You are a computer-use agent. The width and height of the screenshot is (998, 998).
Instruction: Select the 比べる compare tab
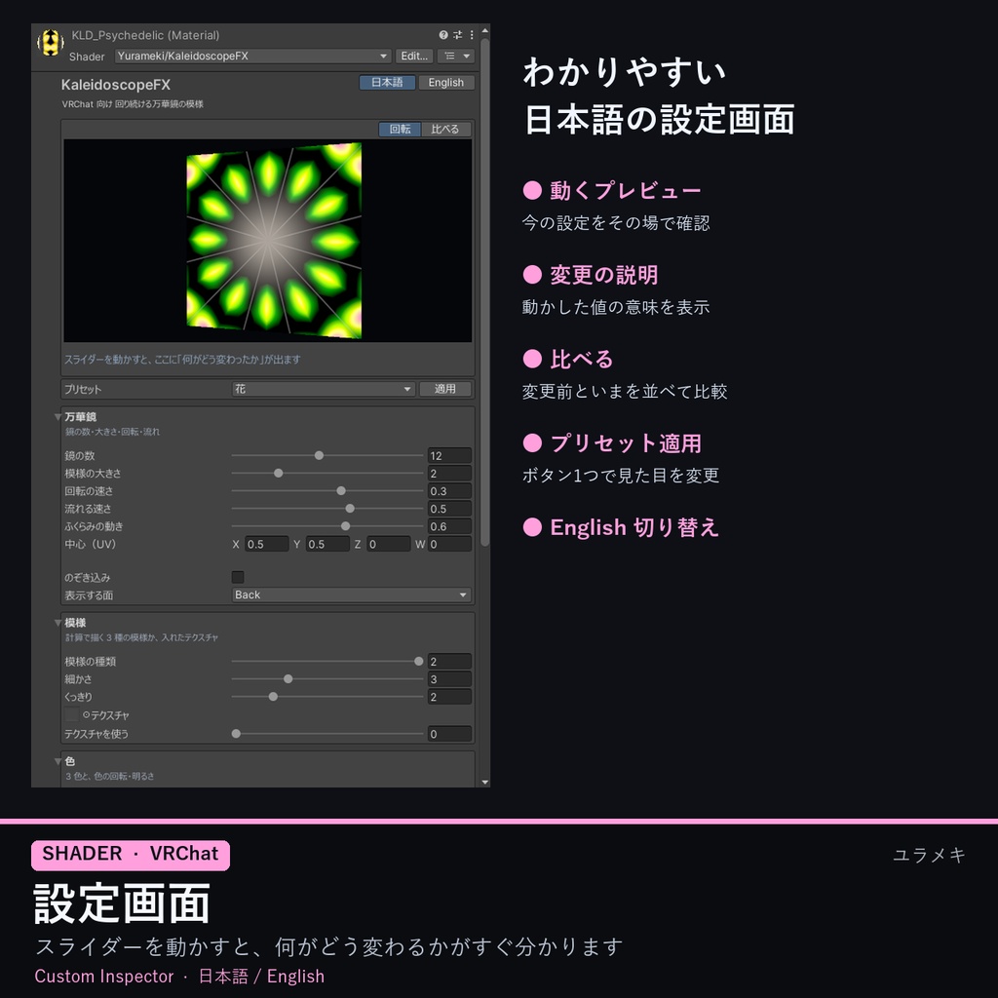coord(444,130)
